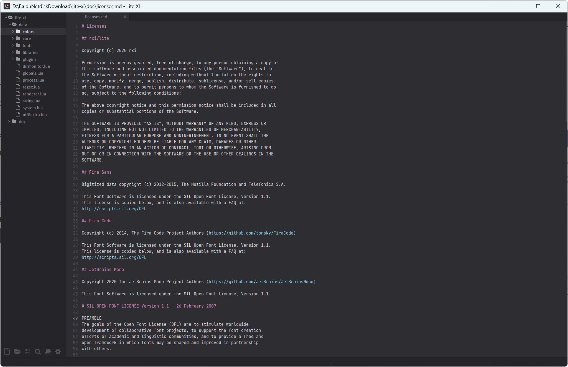
Task: Click the file icon beside globals.lua
Action: click(x=18, y=73)
